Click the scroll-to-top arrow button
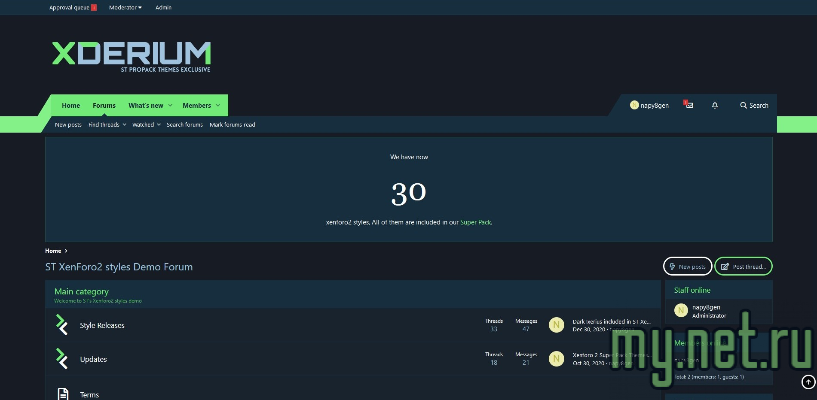The height and width of the screenshot is (400, 817). [808, 382]
